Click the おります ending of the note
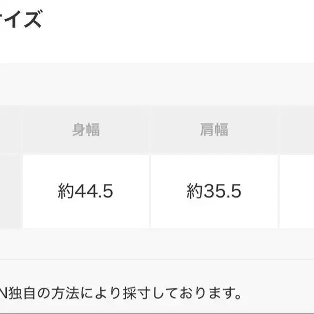 click(x=210, y=293)
